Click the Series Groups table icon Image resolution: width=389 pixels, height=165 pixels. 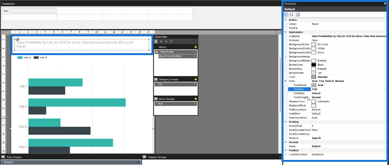[x=156, y=99]
